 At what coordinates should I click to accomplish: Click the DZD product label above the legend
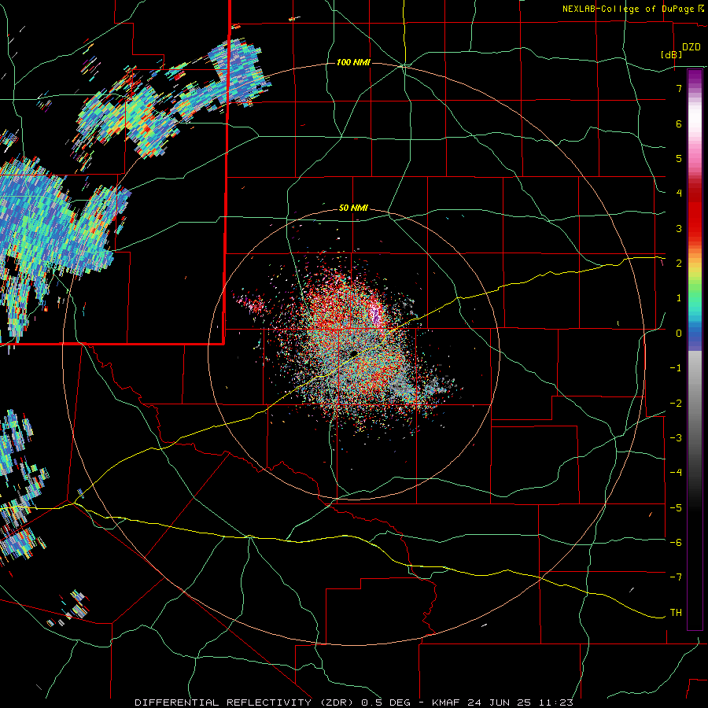pyautogui.click(x=691, y=47)
